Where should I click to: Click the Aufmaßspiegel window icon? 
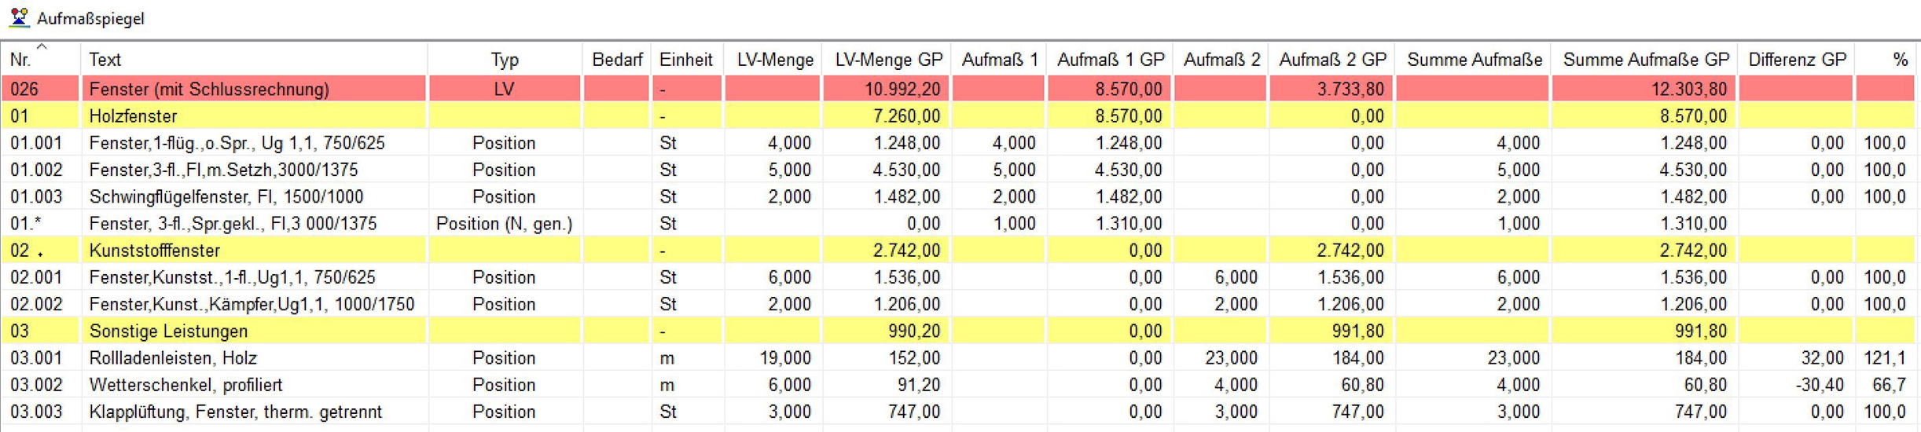[x=19, y=17]
